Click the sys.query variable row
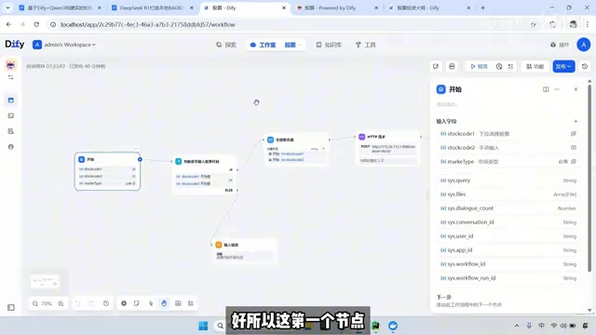 tap(508, 181)
